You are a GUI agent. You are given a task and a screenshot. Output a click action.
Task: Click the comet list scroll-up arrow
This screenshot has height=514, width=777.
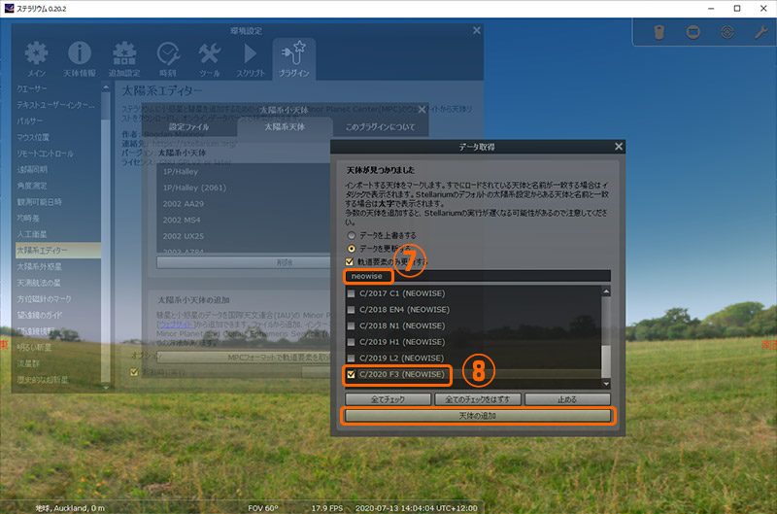[606, 291]
